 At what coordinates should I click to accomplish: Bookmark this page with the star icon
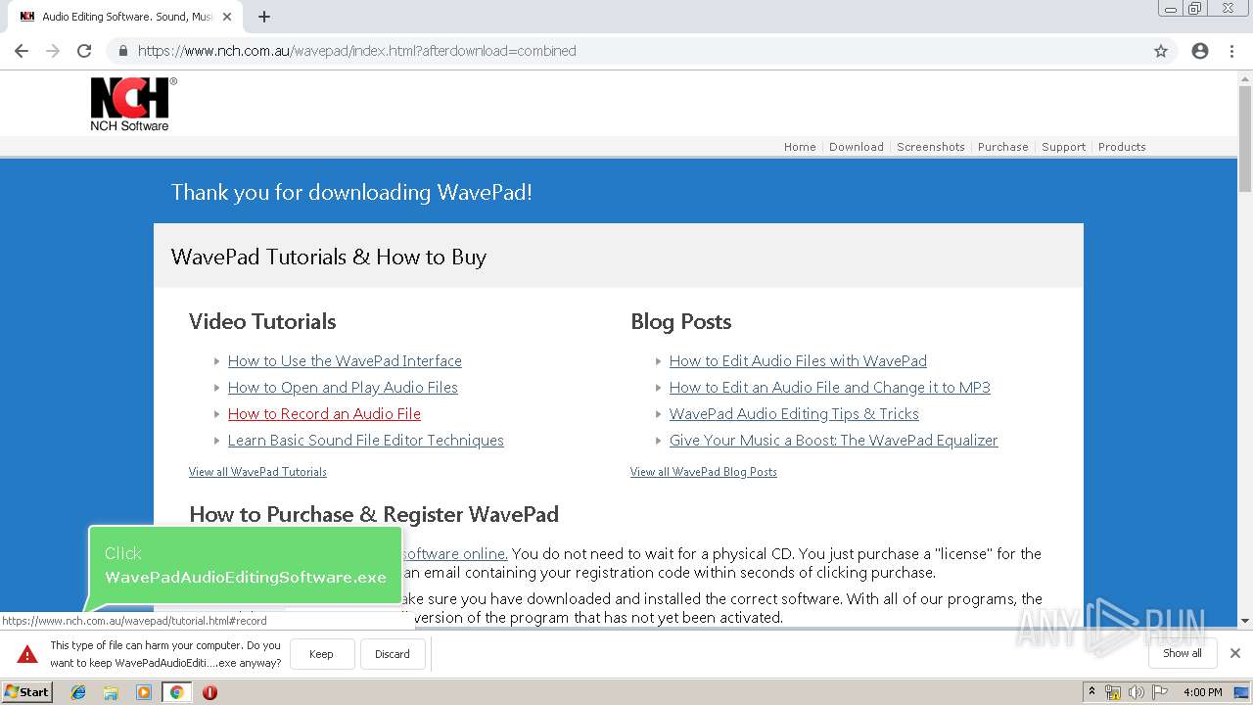tap(1161, 51)
